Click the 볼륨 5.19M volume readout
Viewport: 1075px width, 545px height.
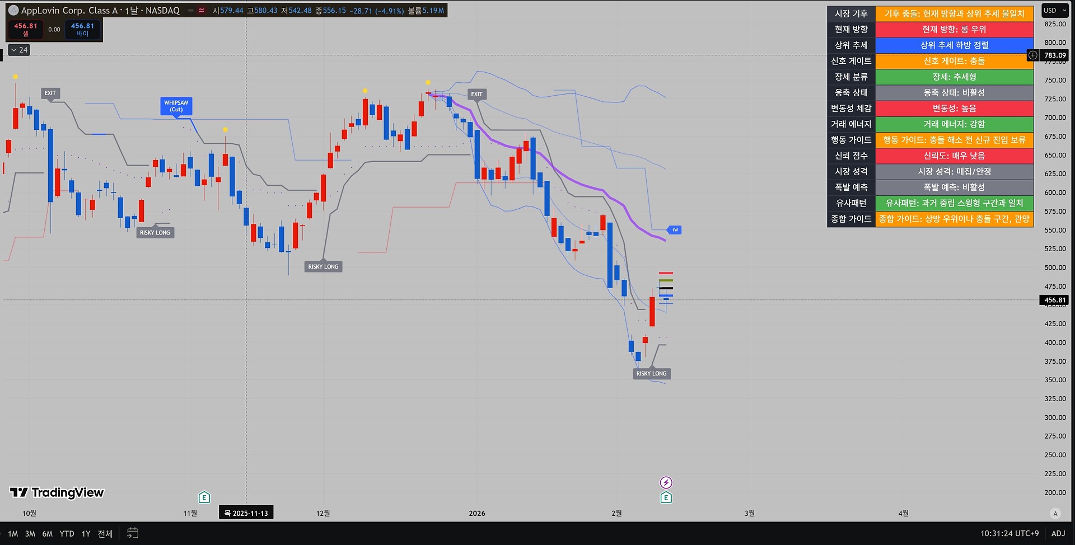(426, 11)
